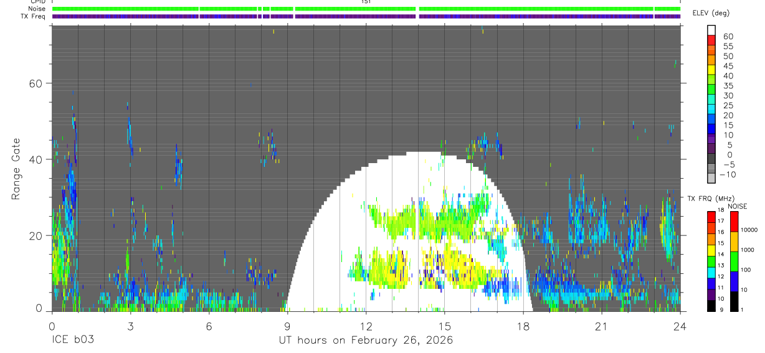Image resolution: width=765 pixels, height=353 pixels.
Task: Click the orange-yellow segment of the NOISE colorbar
Action: (x=734, y=241)
